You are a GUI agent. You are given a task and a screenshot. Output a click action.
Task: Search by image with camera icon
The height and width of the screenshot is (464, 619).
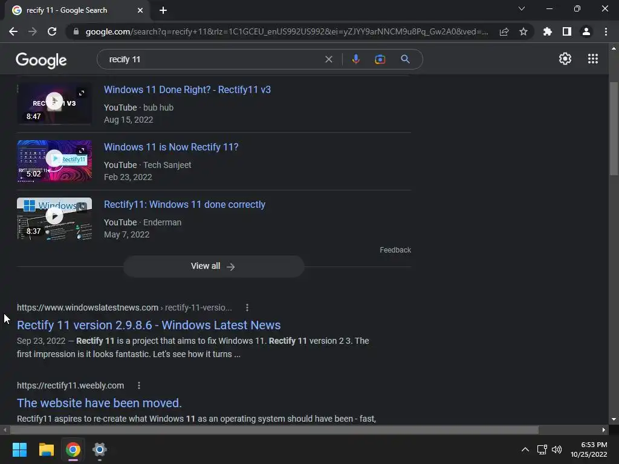click(x=380, y=59)
